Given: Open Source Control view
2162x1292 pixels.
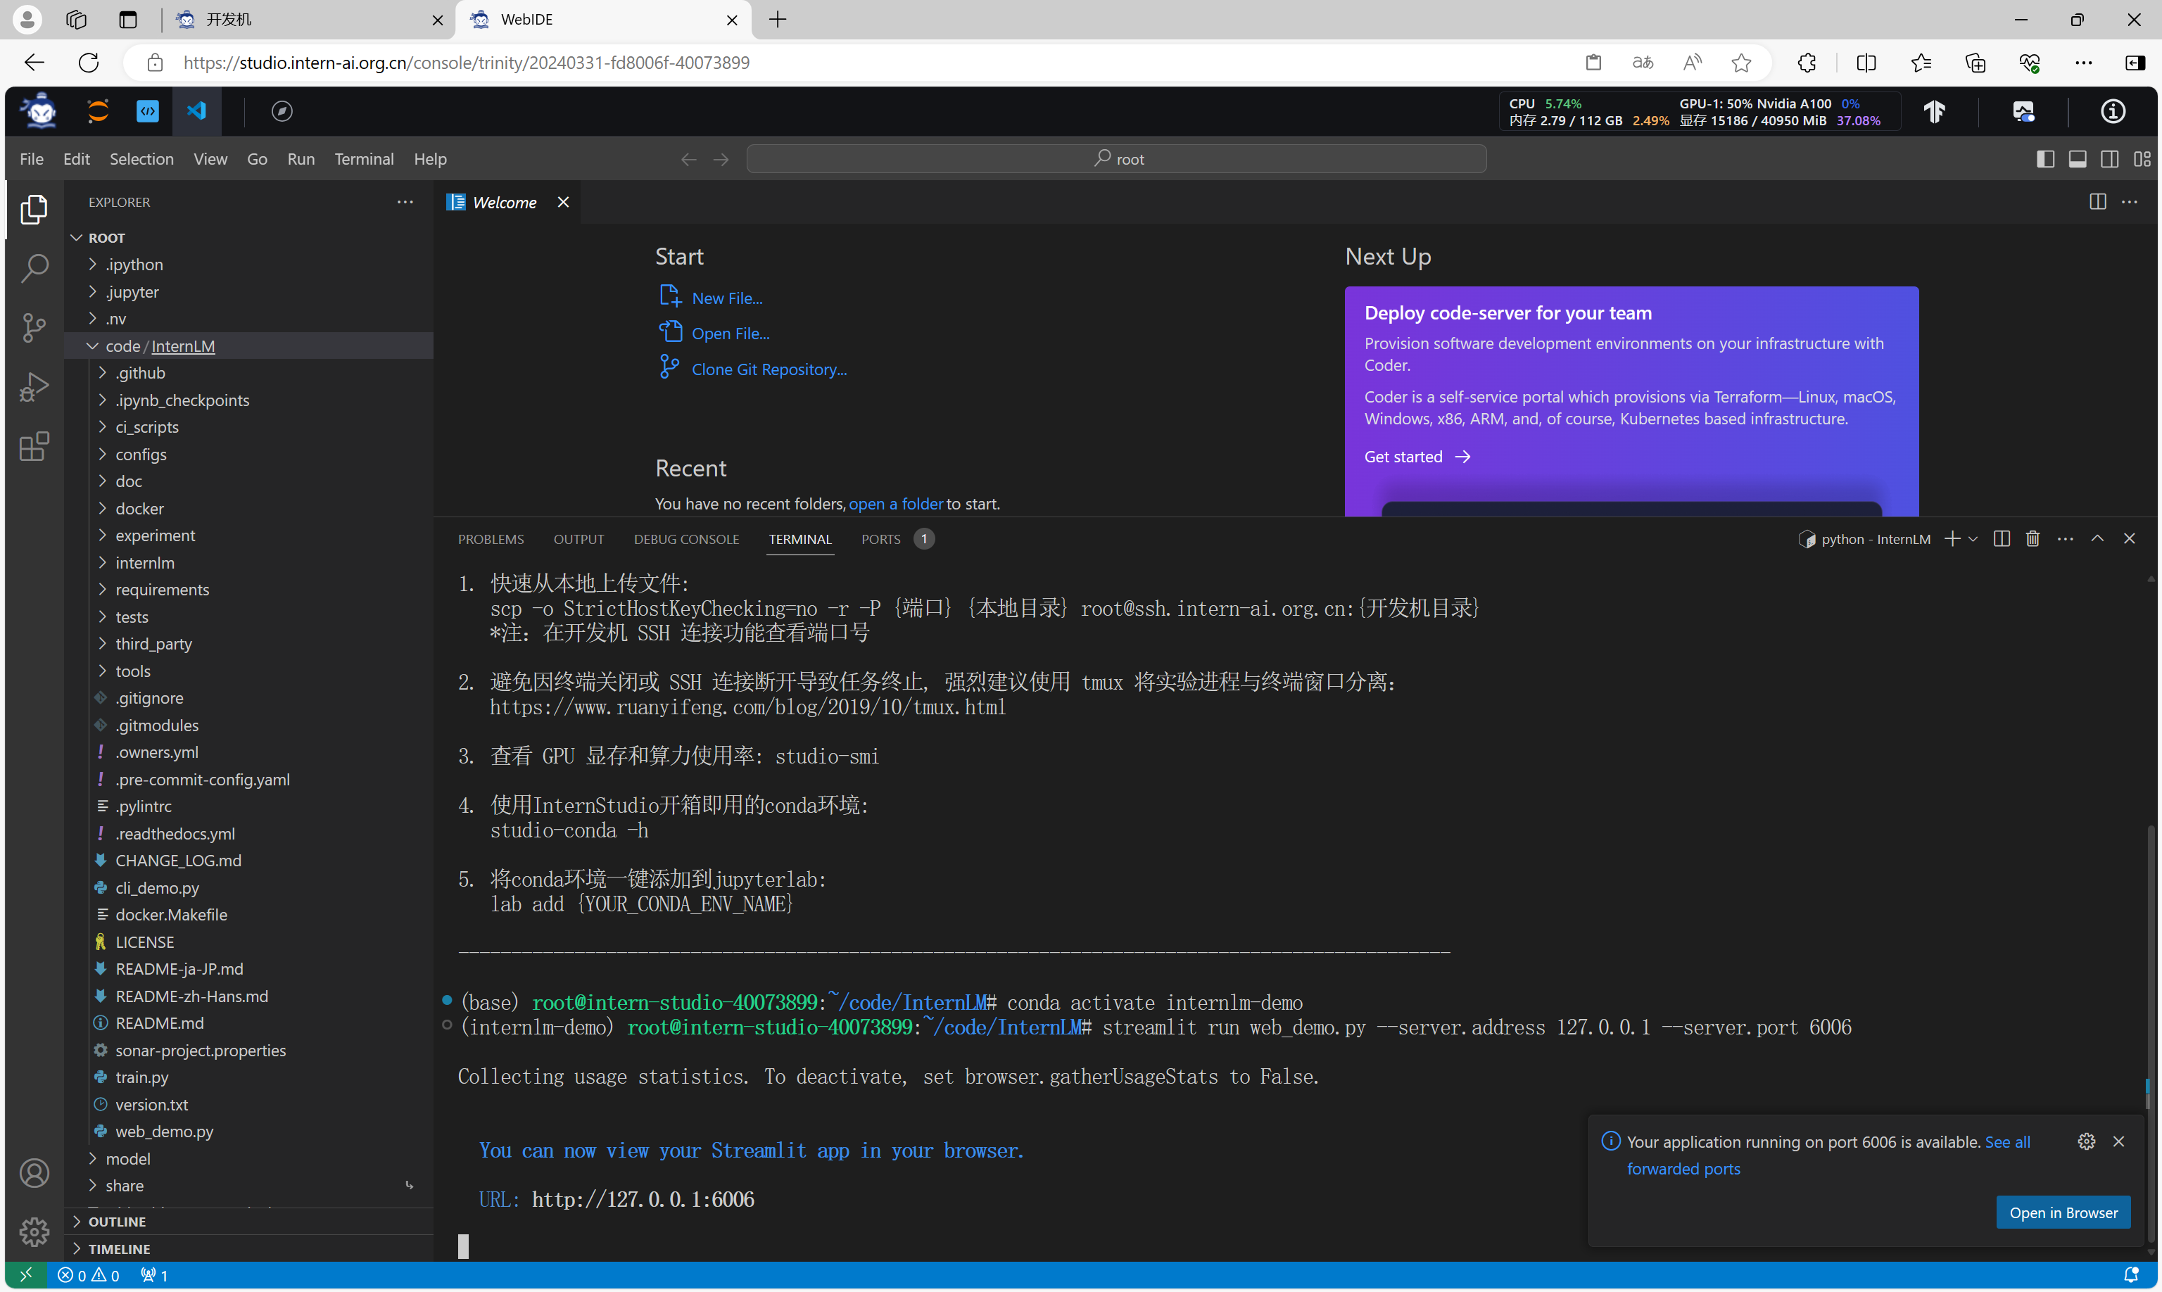Looking at the screenshot, I should [34, 327].
